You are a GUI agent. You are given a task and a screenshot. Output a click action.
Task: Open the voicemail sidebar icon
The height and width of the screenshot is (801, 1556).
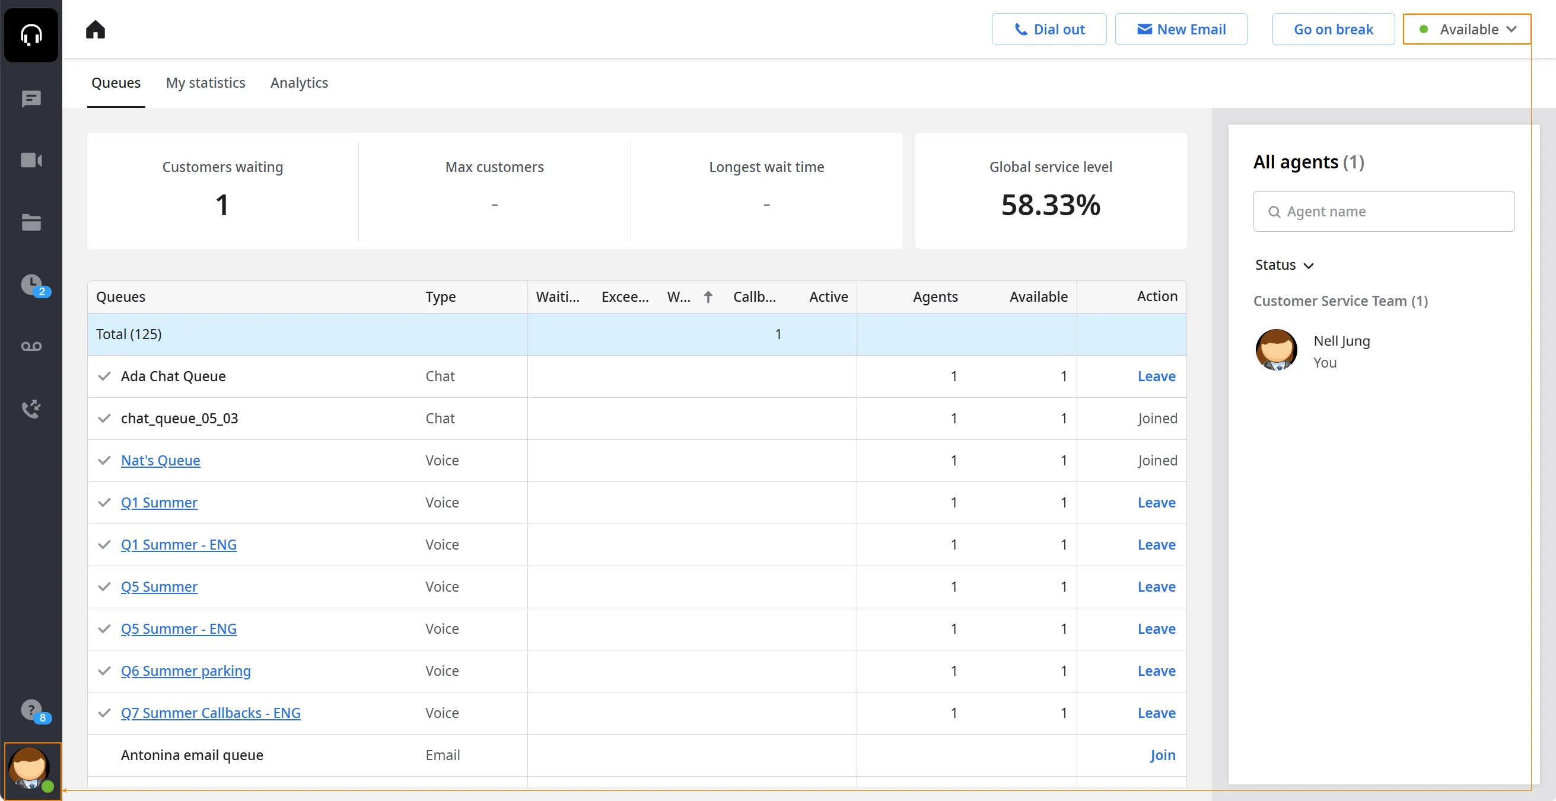point(31,346)
